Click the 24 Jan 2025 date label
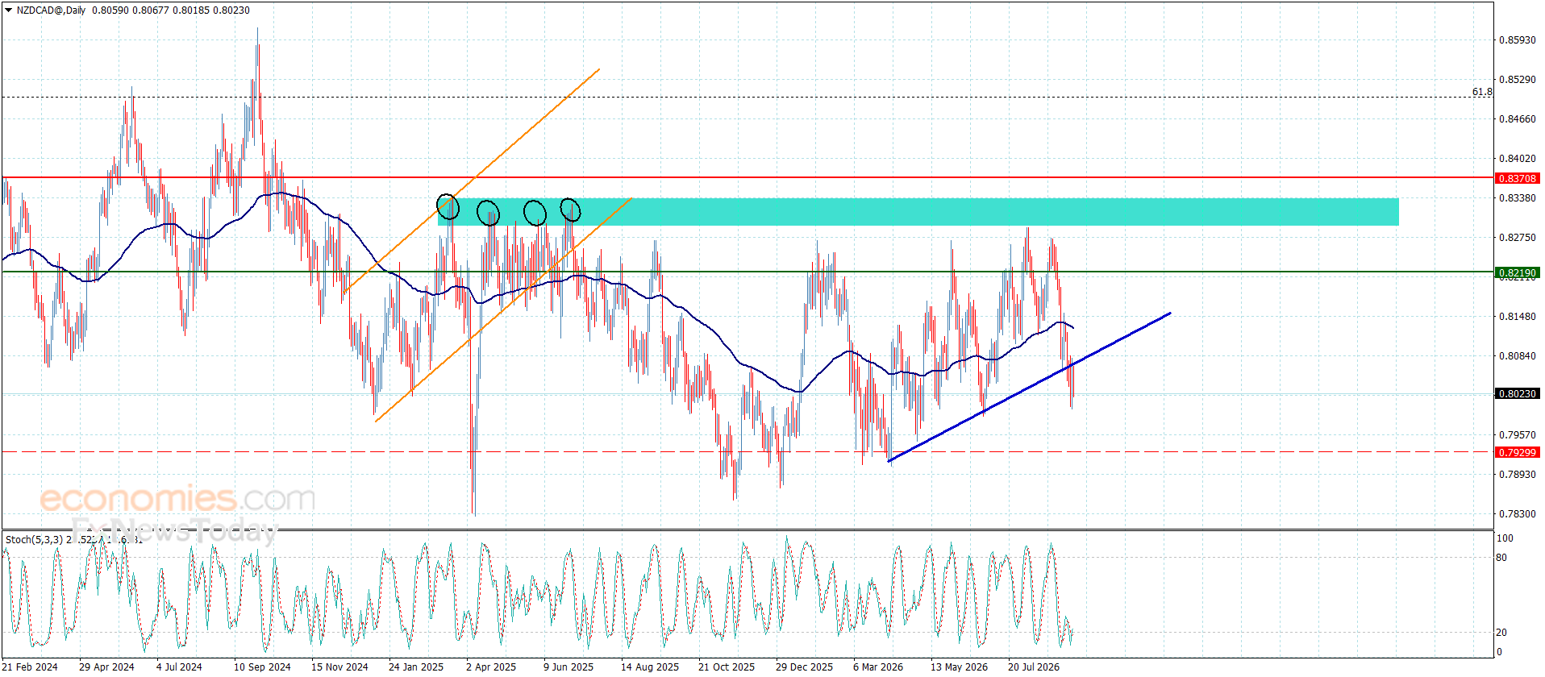 point(416,667)
